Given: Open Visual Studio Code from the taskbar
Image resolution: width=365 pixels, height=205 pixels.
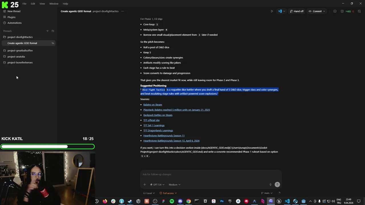Looking at the screenshot, I should (x=287, y=201).
